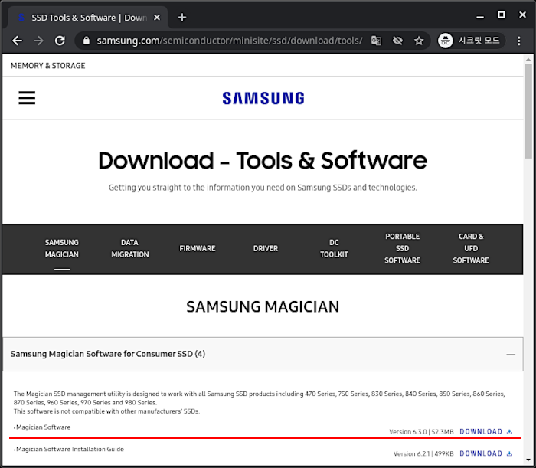
Task: Switch to the Firmware tab
Action: [x=198, y=248]
